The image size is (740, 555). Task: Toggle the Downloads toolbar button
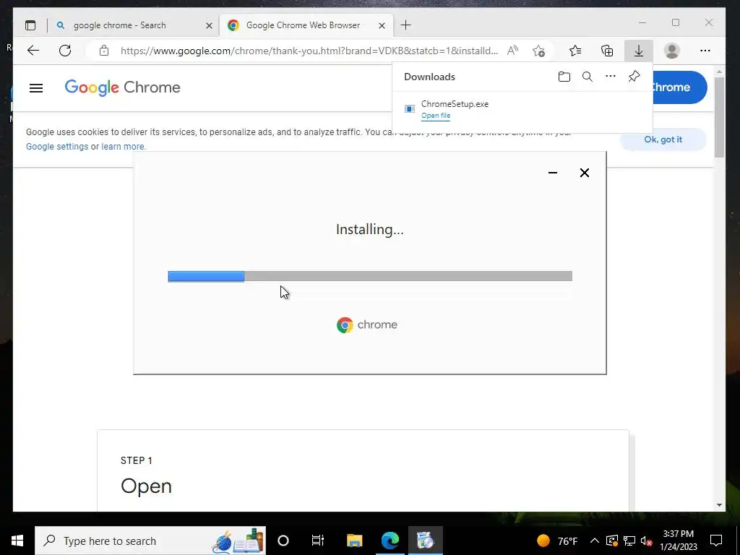[x=639, y=51]
